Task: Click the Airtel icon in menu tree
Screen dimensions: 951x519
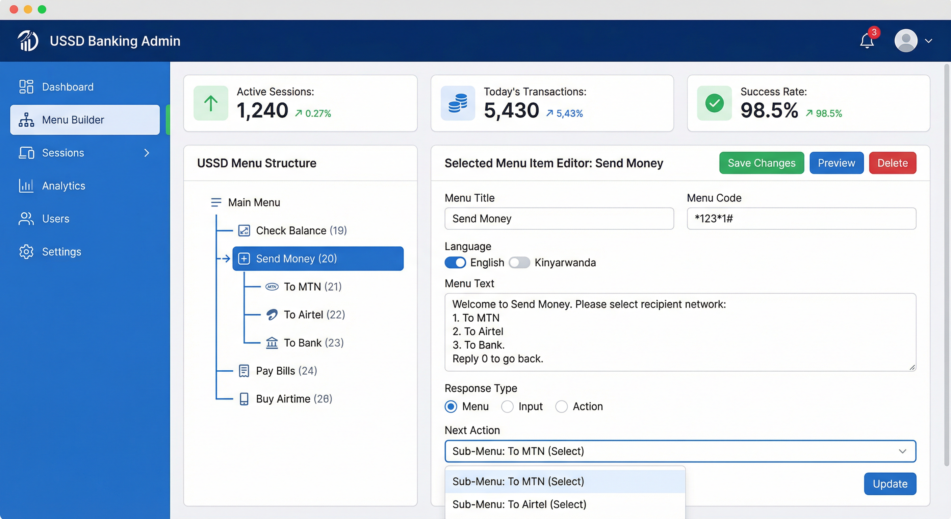Action: [272, 315]
